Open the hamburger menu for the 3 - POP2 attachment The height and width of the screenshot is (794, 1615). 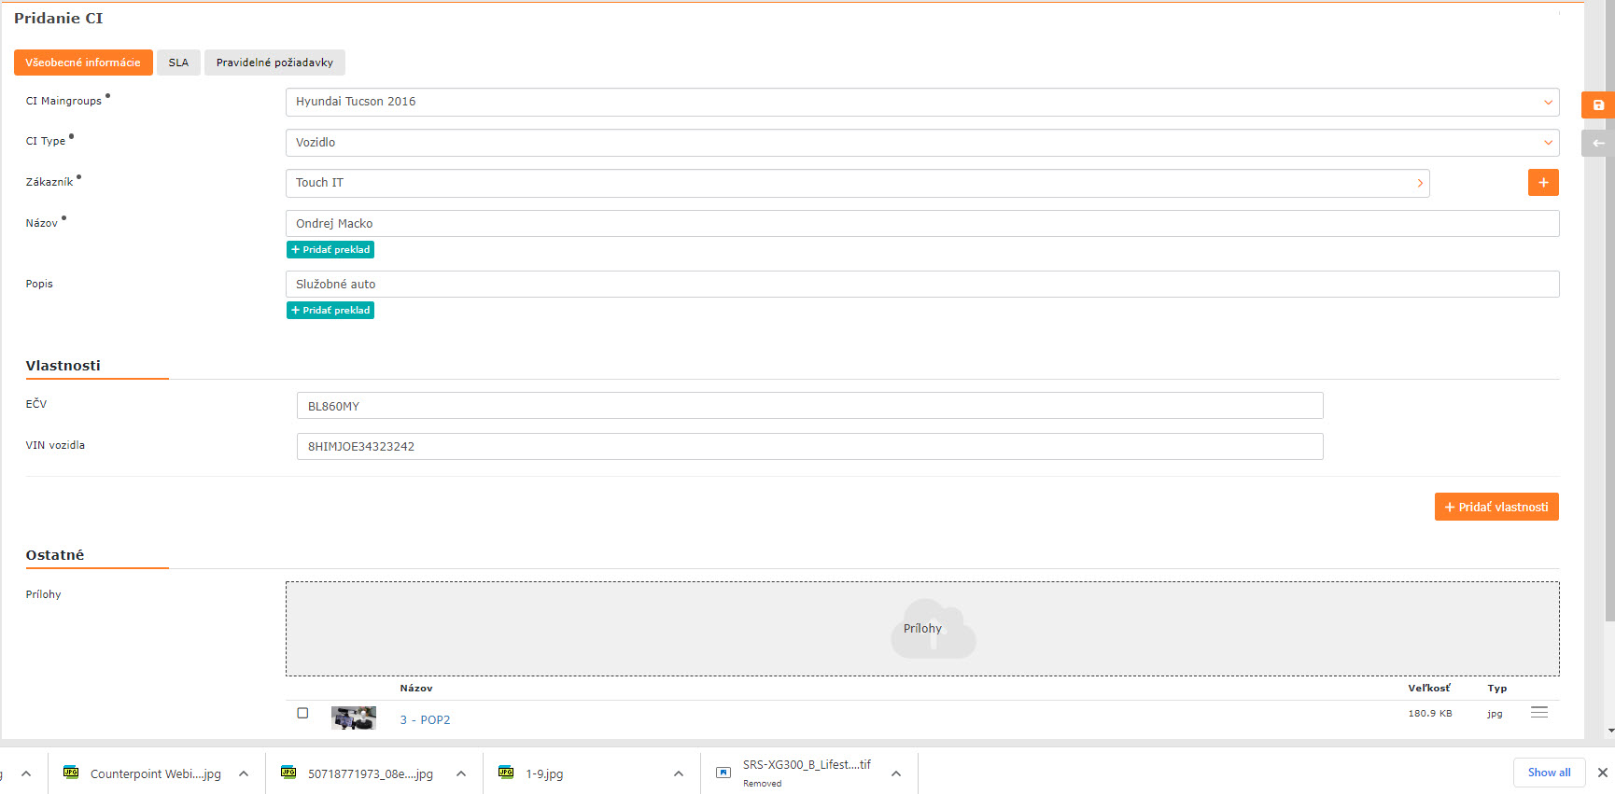coord(1538,713)
